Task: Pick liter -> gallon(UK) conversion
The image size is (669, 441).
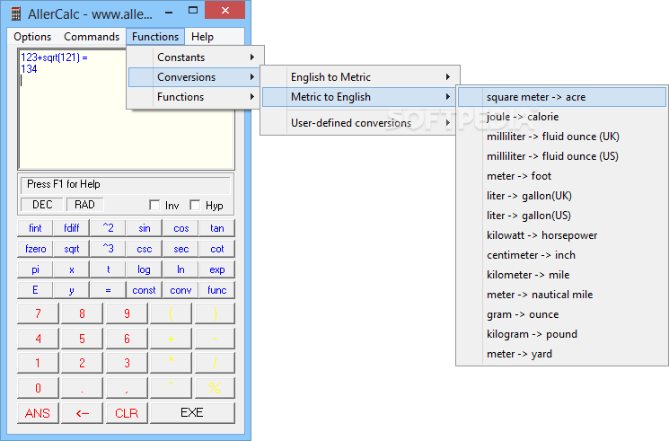Action: (x=562, y=196)
